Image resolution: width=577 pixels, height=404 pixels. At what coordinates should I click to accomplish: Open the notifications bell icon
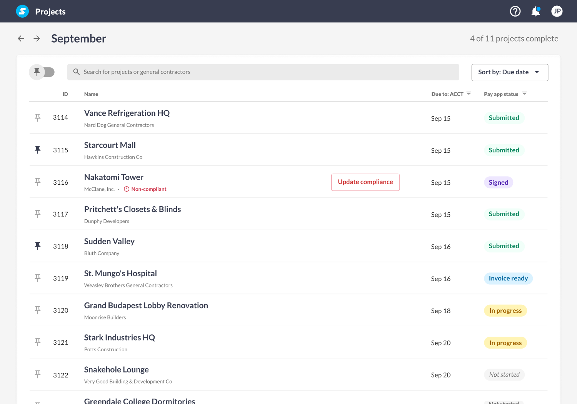click(535, 12)
